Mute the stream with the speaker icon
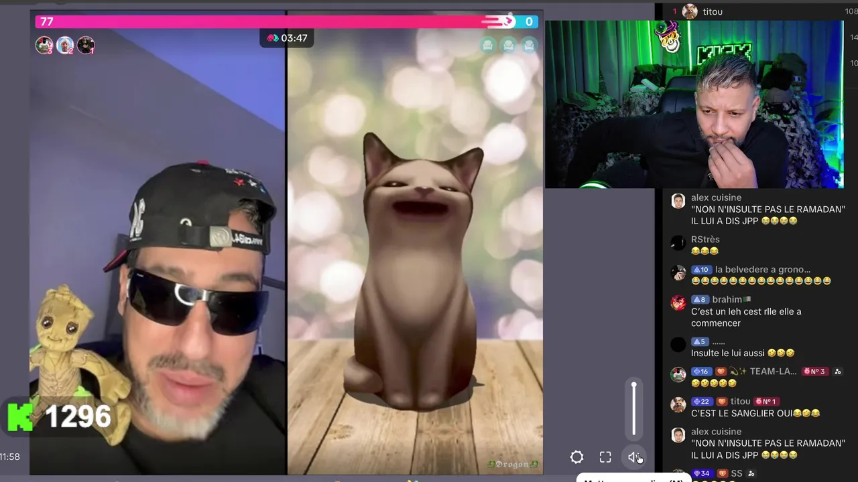Screen dimensions: 858x482 (x=633, y=457)
